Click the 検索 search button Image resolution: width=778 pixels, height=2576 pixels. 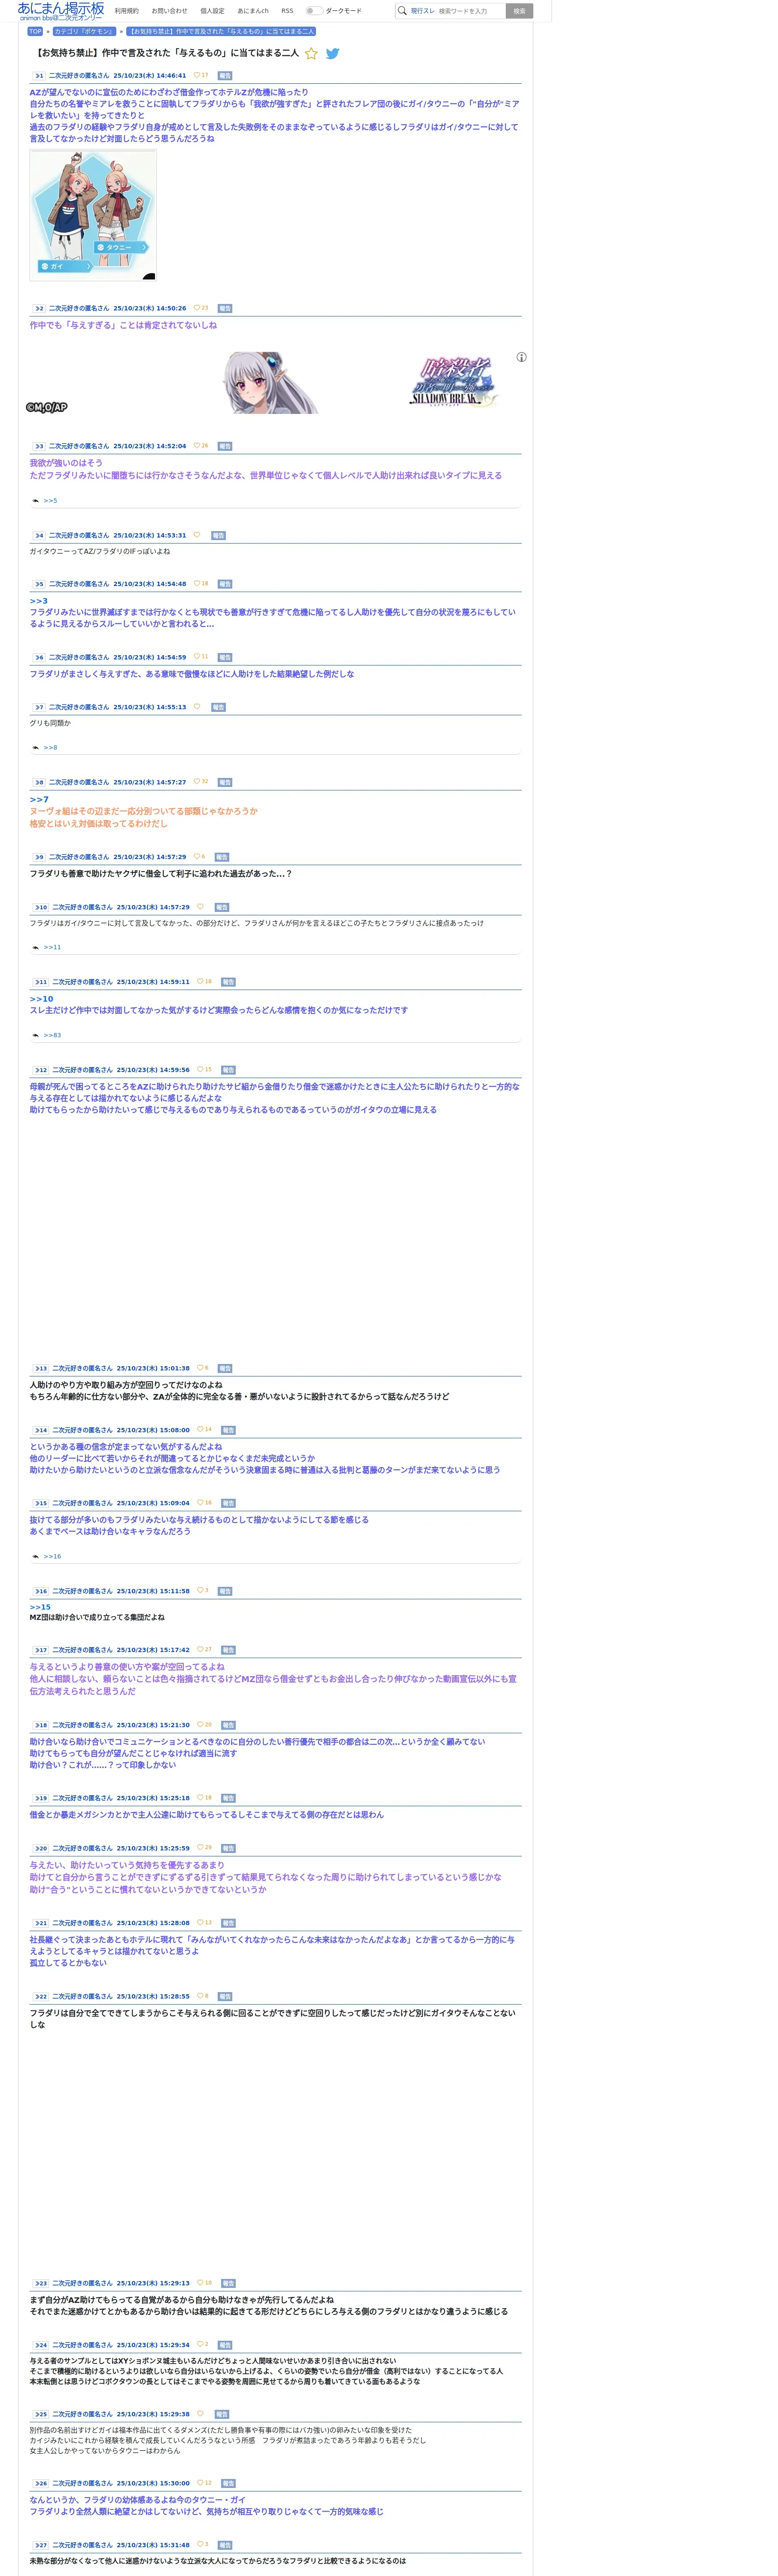(x=519, y=11)
